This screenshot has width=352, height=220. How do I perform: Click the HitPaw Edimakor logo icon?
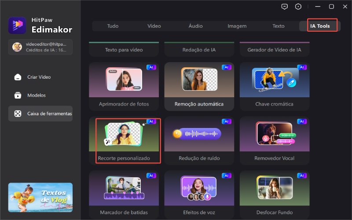pos(17,26)
